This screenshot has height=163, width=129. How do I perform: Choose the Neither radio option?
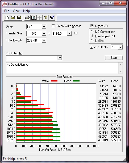click(x=92, y=40)
